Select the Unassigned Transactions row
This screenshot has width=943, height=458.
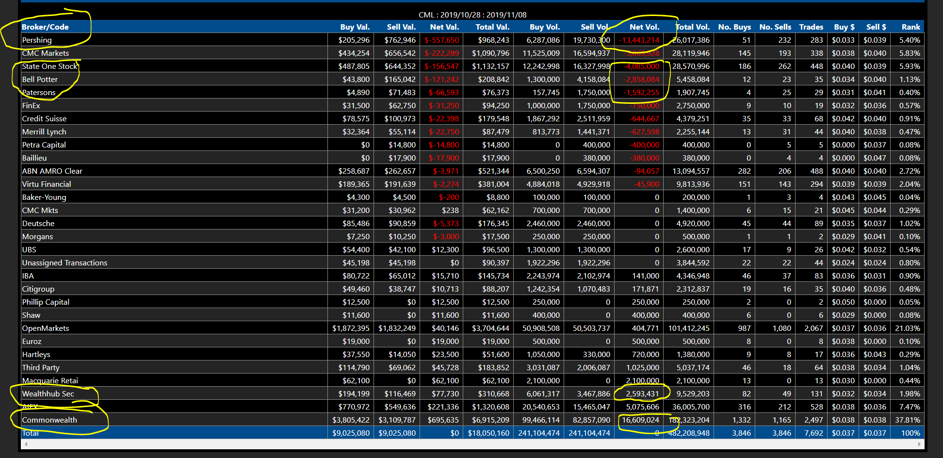[x=472, y=262]
